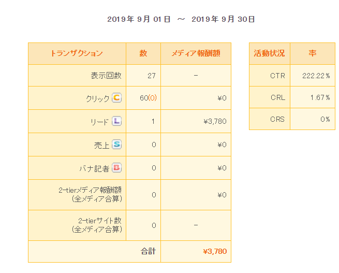
Task: Click the total amount ¥3,780 in orange
Action: [215, 251]
